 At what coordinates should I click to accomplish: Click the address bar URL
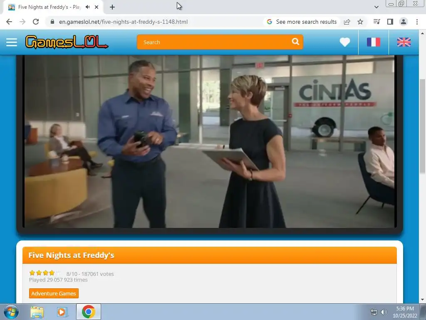click(x=123, y=22)
